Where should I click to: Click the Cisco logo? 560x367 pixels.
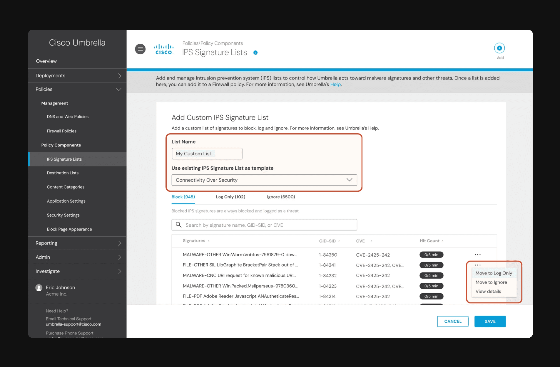coord(164,49)
